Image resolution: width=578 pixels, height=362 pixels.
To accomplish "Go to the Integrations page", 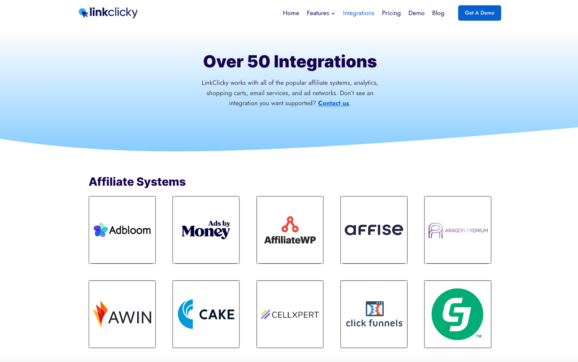I will click(358, 13).
